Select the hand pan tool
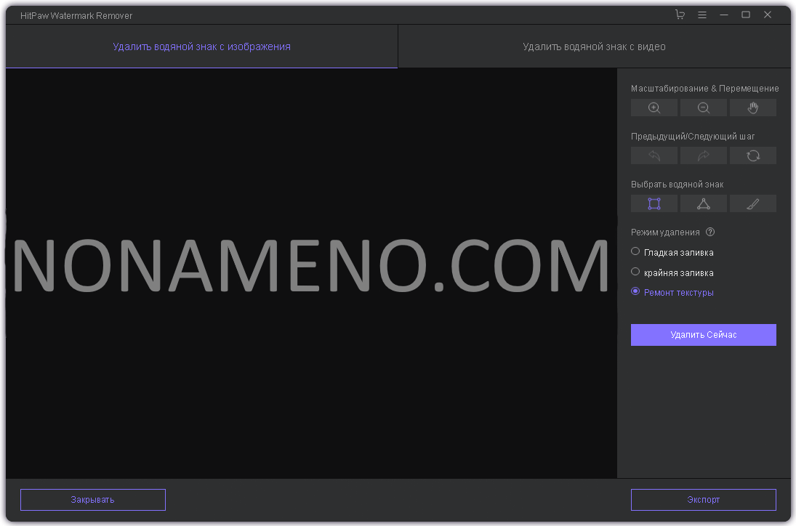This screenshot has width=796, height=526. 753,108
